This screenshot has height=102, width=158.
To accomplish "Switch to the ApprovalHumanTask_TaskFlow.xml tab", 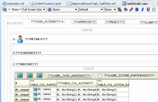I will point(92,4).
